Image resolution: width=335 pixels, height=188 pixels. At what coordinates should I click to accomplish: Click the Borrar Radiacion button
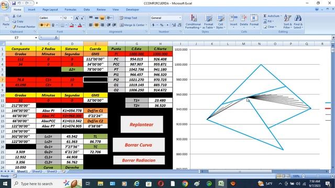[x=139, y=160]
